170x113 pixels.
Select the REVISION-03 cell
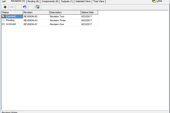tap(36, 20)
